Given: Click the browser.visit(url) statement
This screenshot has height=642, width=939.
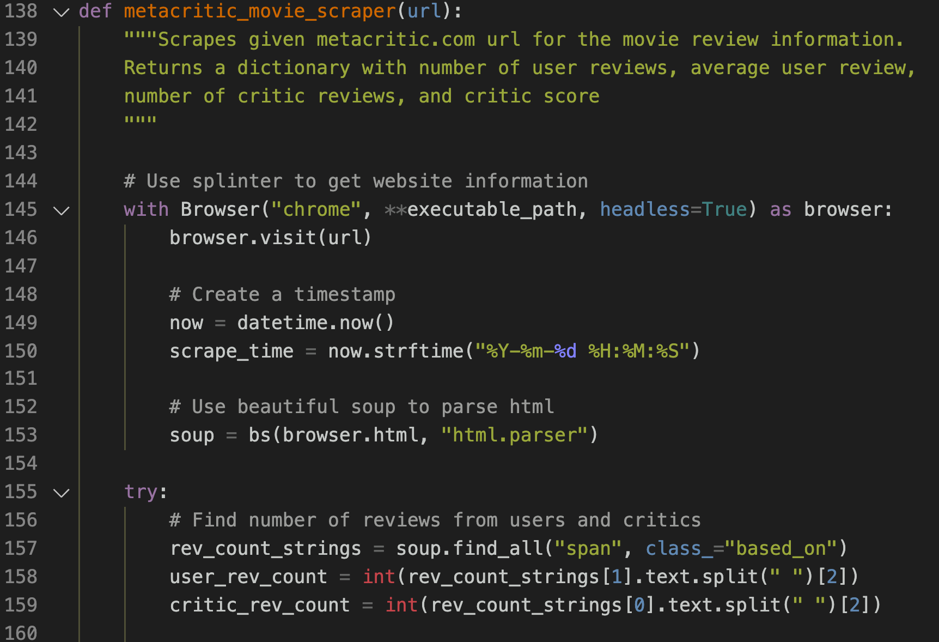Looking at the screenshot, I should coord(271,238).
